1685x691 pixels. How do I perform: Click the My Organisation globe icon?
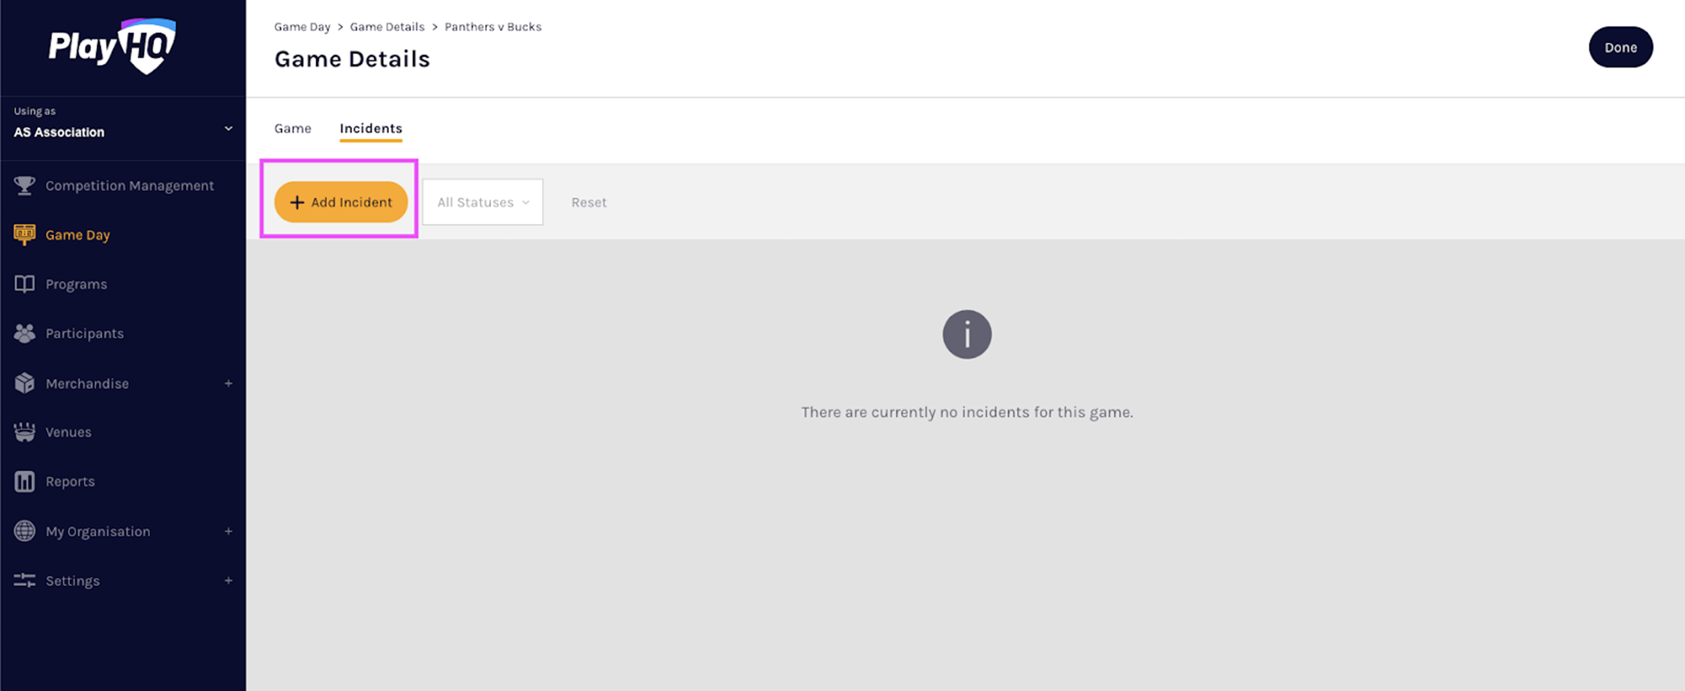[x=25, y=531]
